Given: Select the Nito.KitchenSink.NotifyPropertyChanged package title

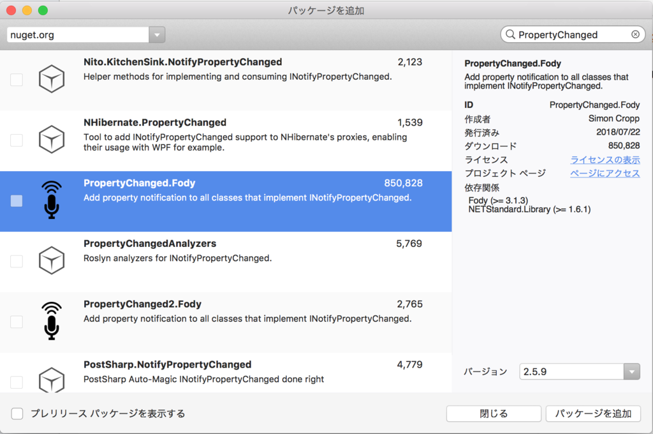Looking at the screenshot, I should (183, 62).
